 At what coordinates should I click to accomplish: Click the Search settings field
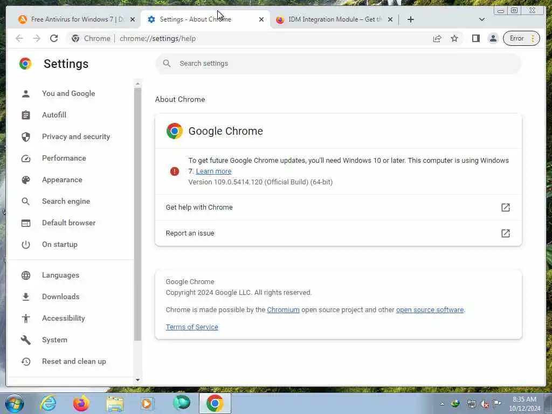tap(339, 64)
